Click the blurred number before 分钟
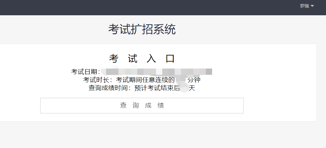Screen dimensions: 326x148 click(181, 80)
